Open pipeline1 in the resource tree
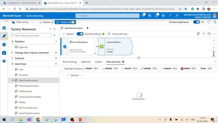Screen dimensions: 218x123 coord(24,47)
